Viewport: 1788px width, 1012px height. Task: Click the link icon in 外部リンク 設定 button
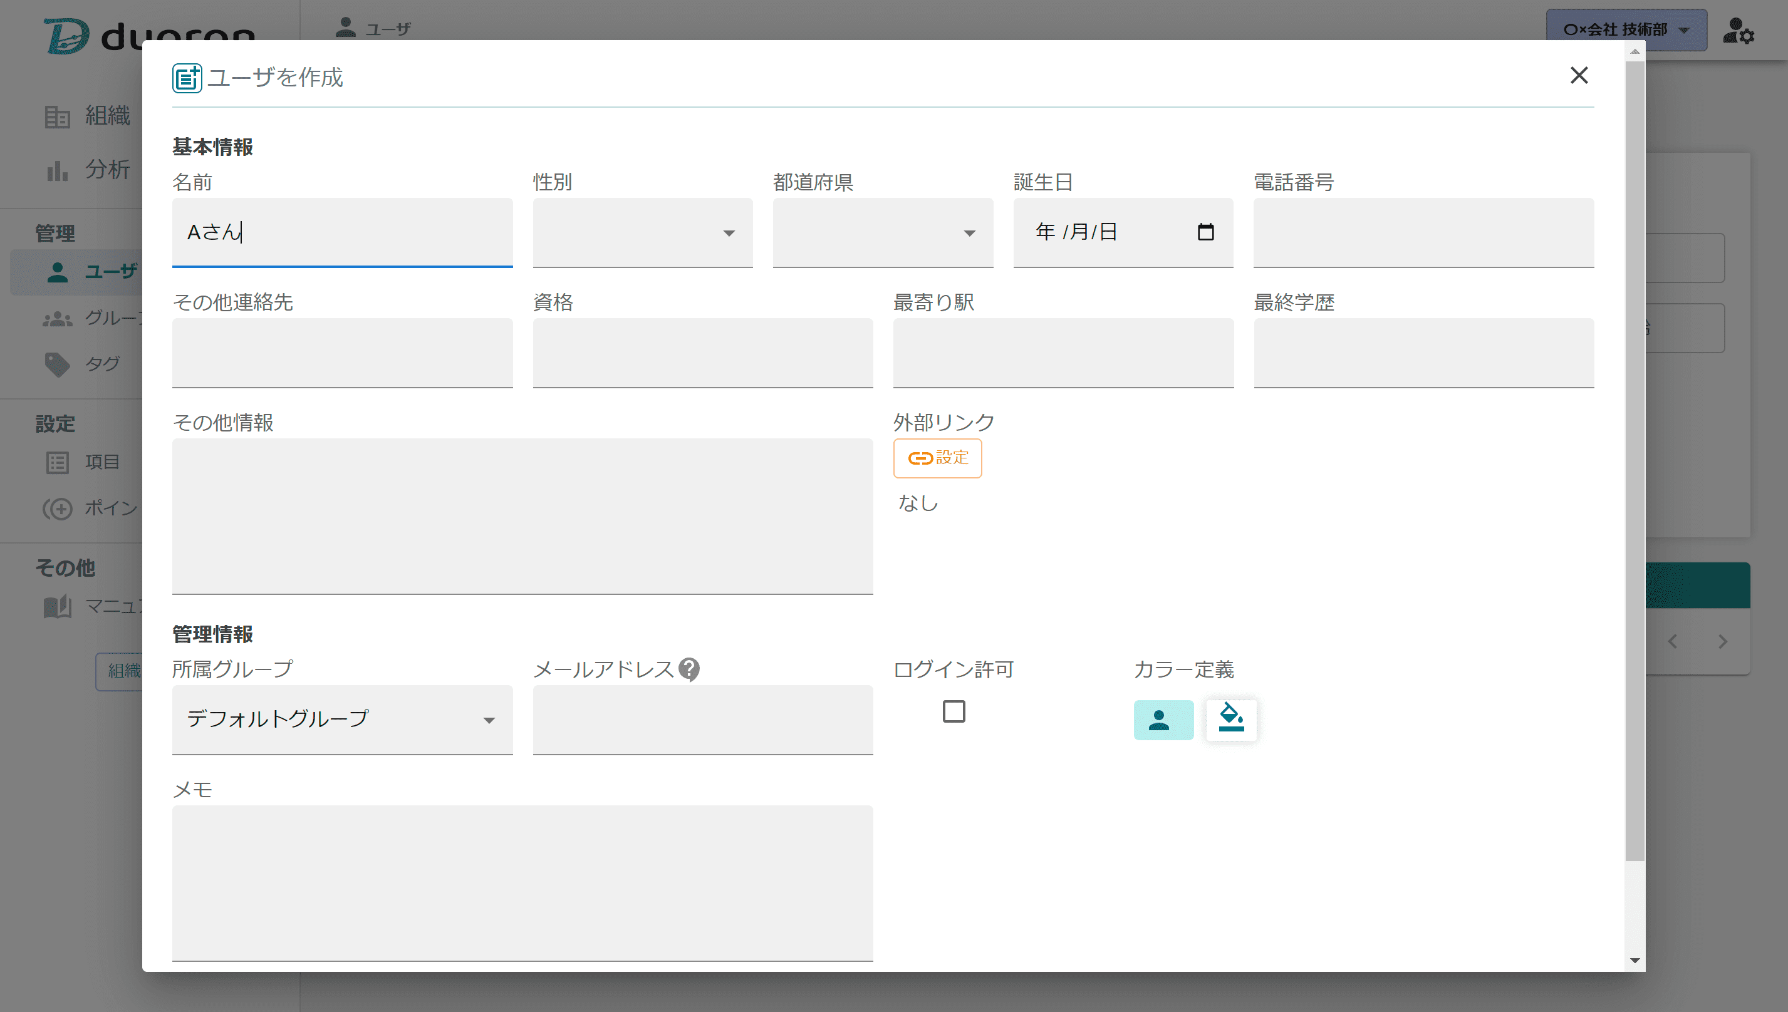click(x=920, y=458)
